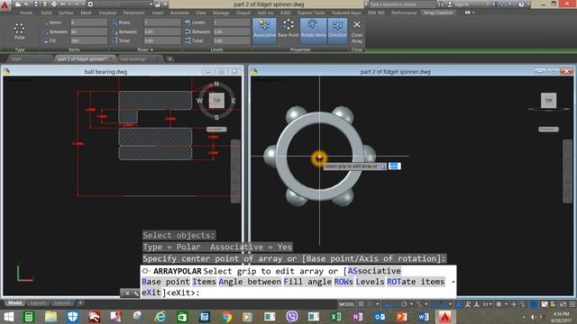Choose Angle between option in command line
The image size is (577, 324).
click(250, 282)
